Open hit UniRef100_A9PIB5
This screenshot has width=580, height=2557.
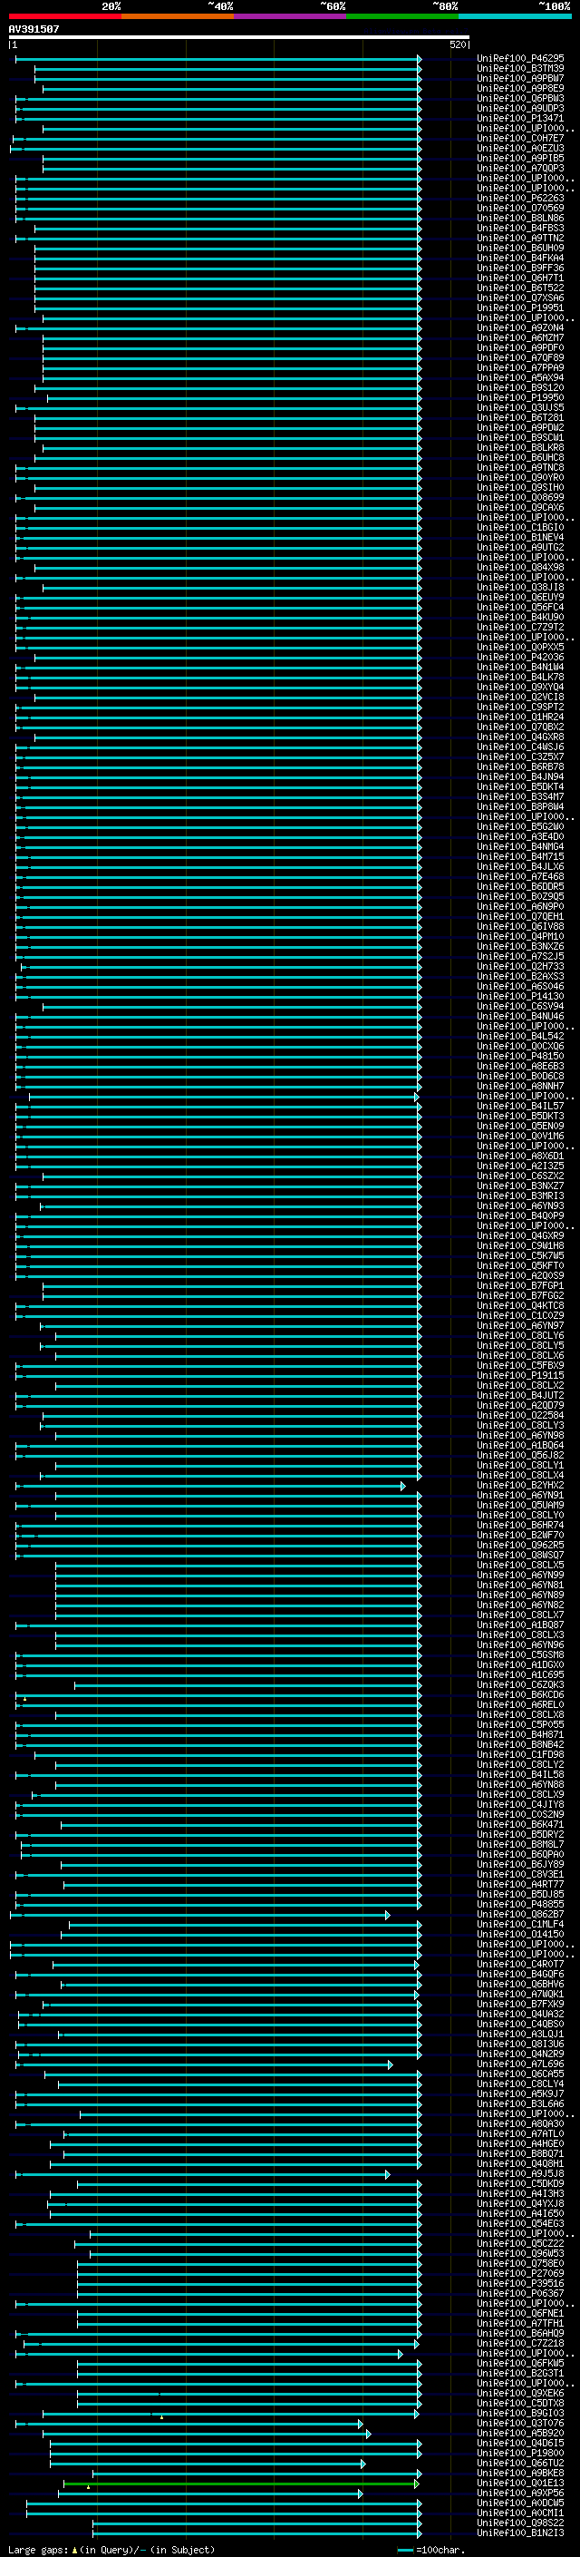[x=520, y=158]
